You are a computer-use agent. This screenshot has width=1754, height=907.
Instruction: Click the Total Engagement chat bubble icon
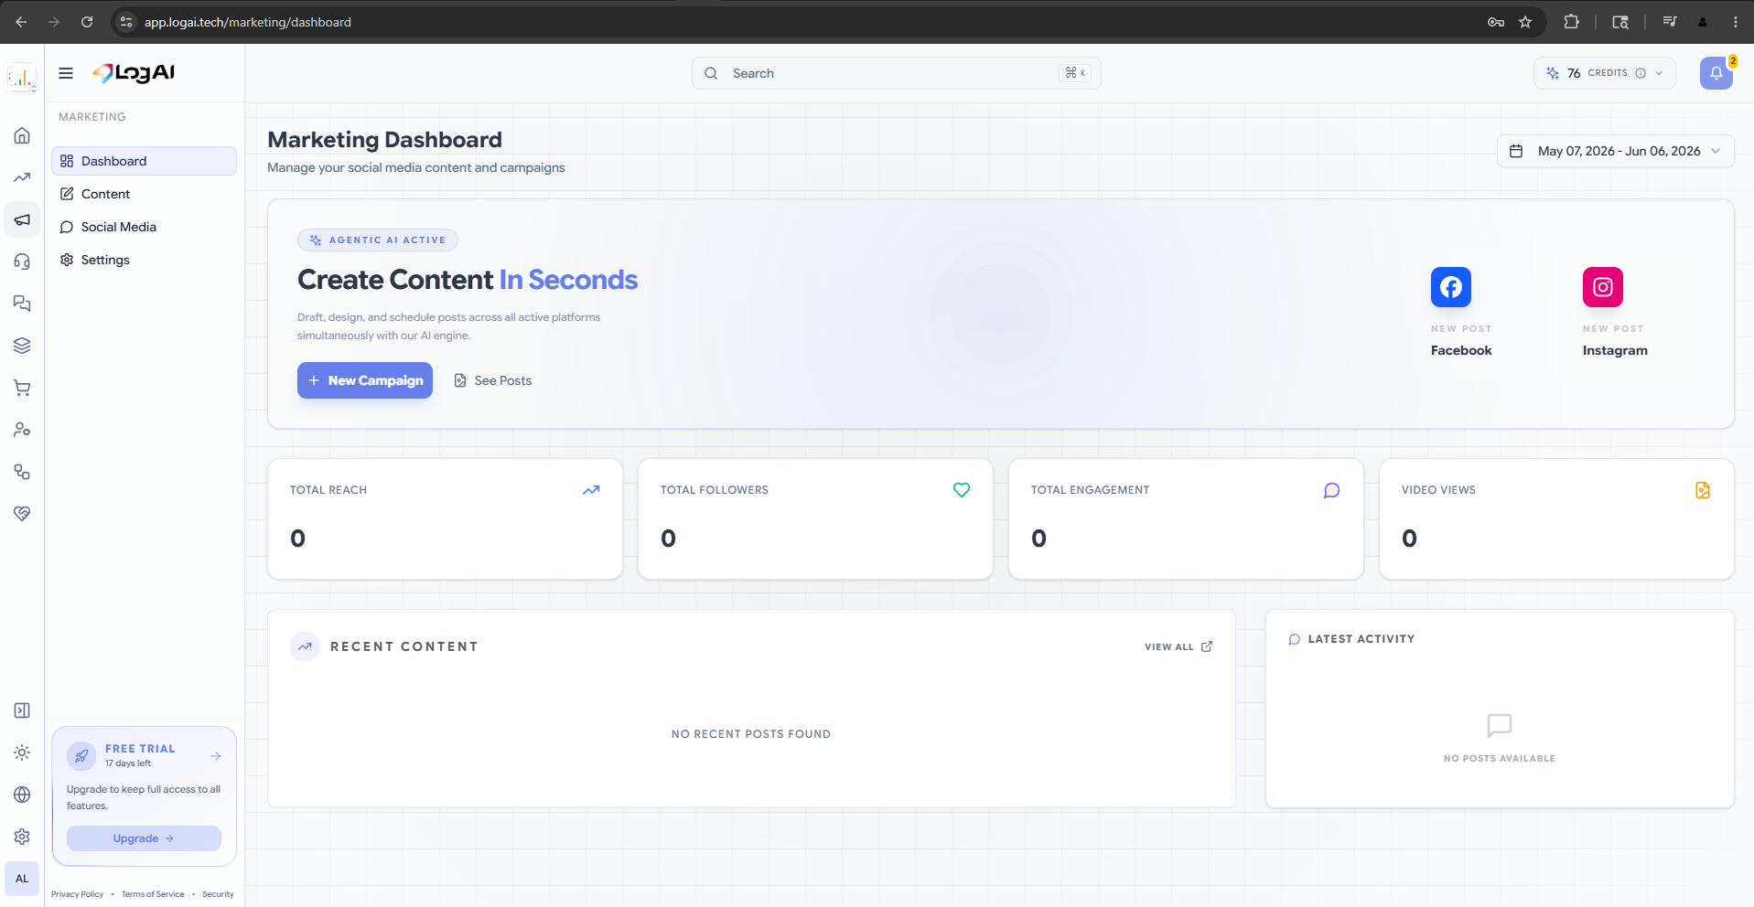tap(1332, 490)
